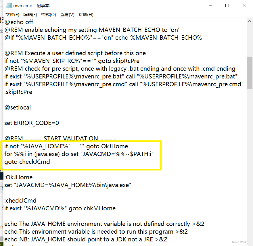Click the line calling mavenrc_pre.cmd
253x246 pixels.
pos(124,84)
